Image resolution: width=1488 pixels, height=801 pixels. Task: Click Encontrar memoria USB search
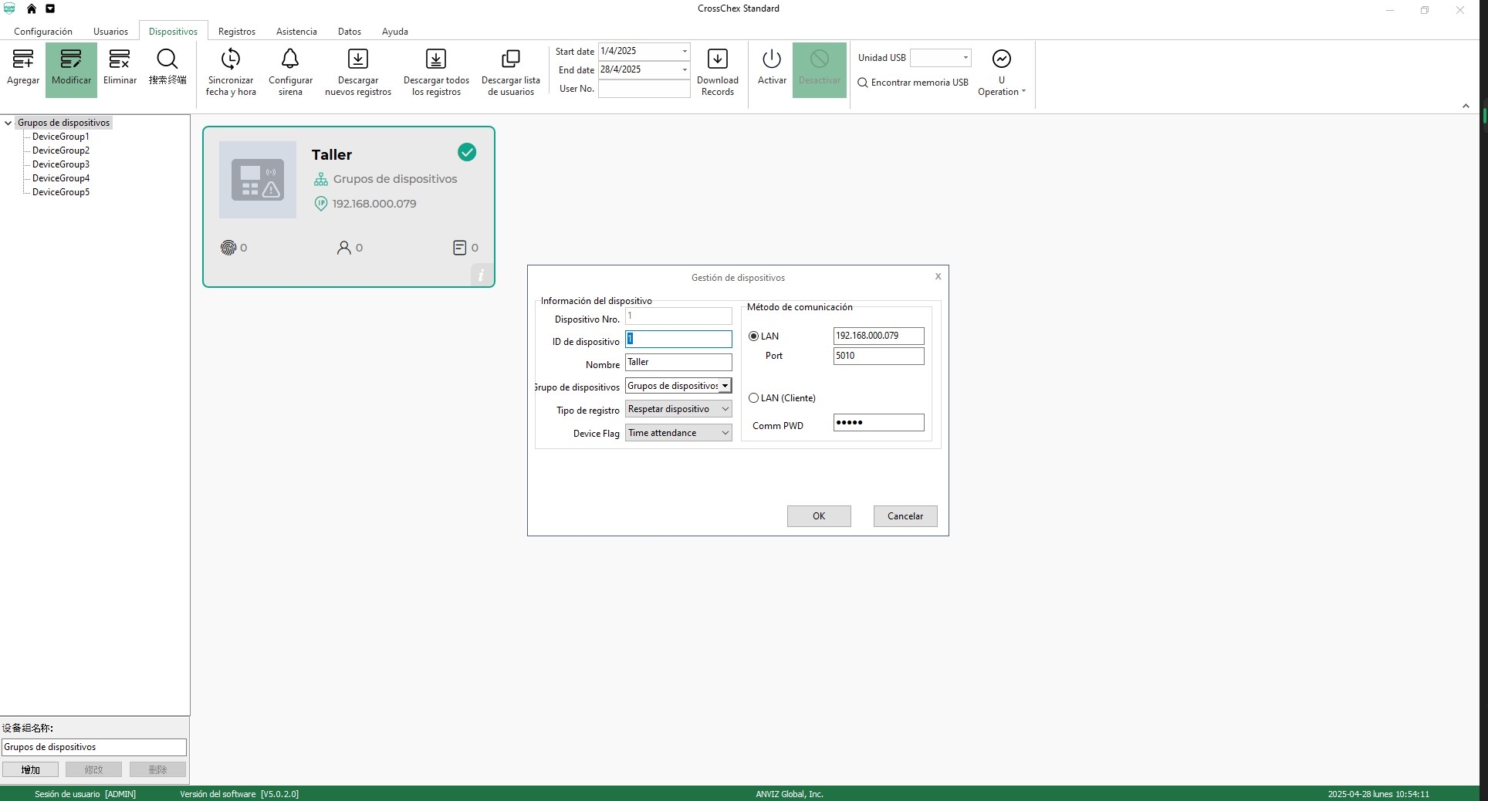pos(913,83)
